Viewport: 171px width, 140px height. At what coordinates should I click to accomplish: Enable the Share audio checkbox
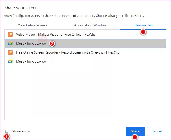[7, 131]
